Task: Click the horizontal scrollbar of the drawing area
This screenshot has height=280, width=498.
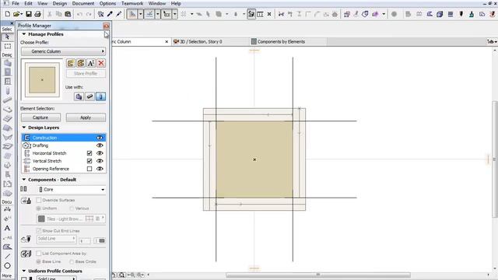Action: [x=317, y=275]
